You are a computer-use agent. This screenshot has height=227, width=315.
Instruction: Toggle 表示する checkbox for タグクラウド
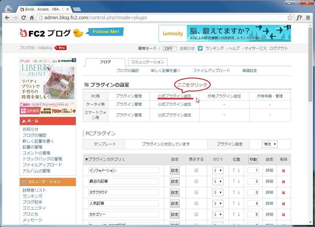click(196, 192)
